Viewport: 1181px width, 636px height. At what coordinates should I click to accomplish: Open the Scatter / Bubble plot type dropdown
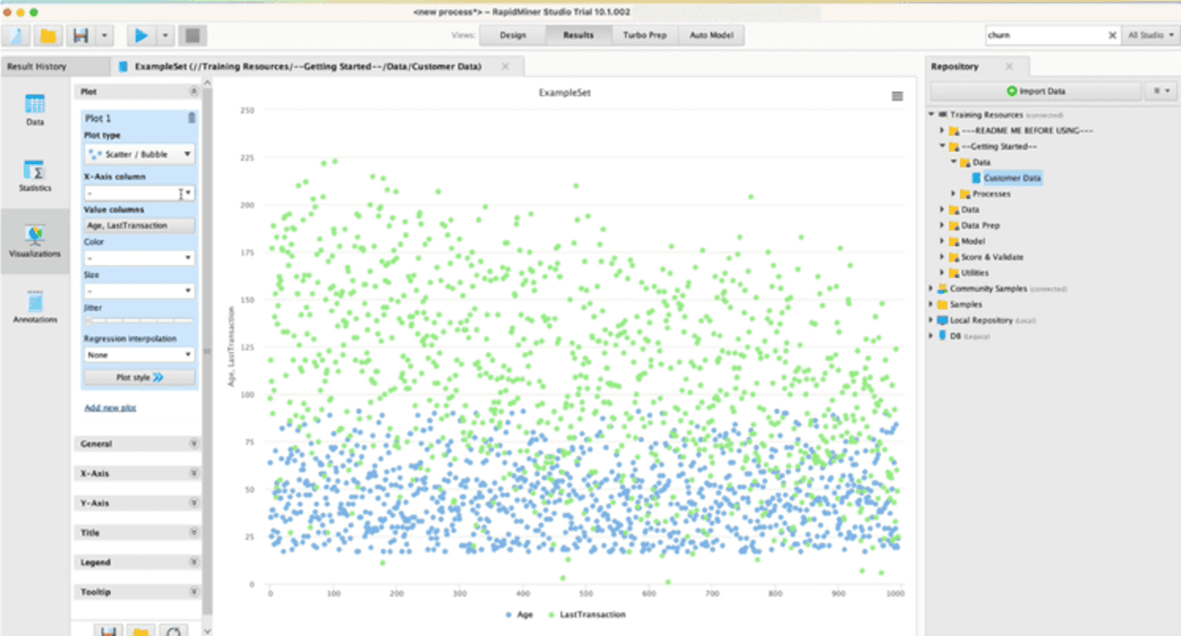tap(139, 154)
